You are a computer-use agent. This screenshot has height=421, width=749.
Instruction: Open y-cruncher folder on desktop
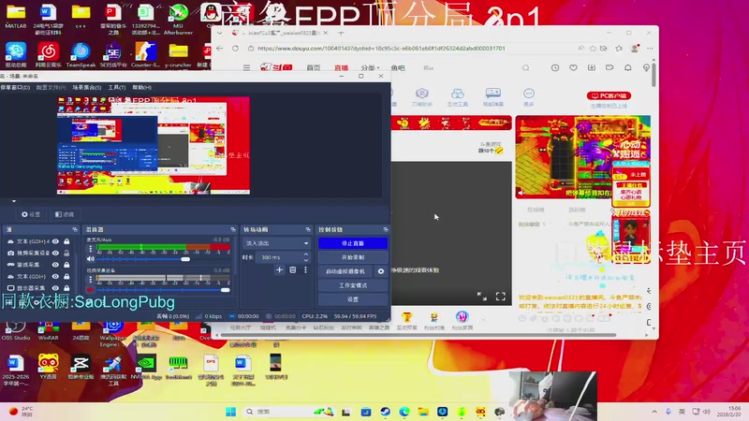(178, 54)
